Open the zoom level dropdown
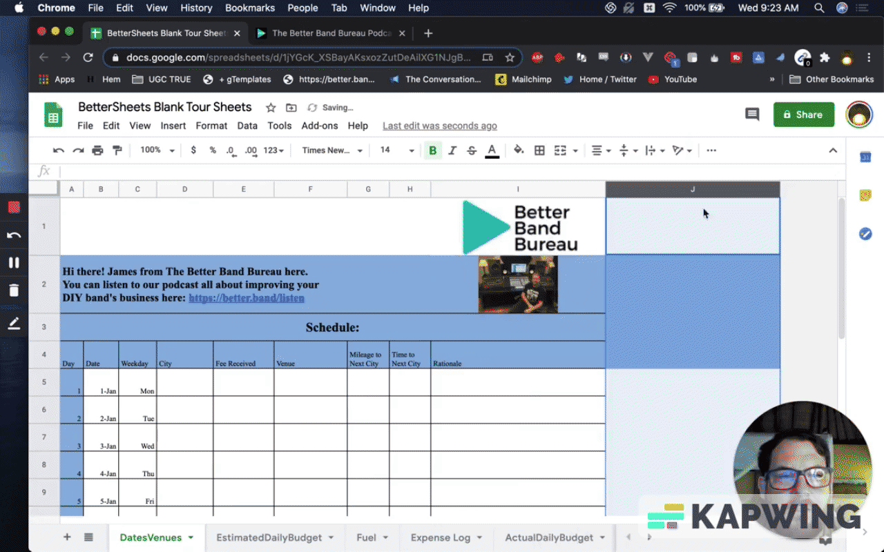884x552 pixels. pyautogui.click(x=157, y=150)
